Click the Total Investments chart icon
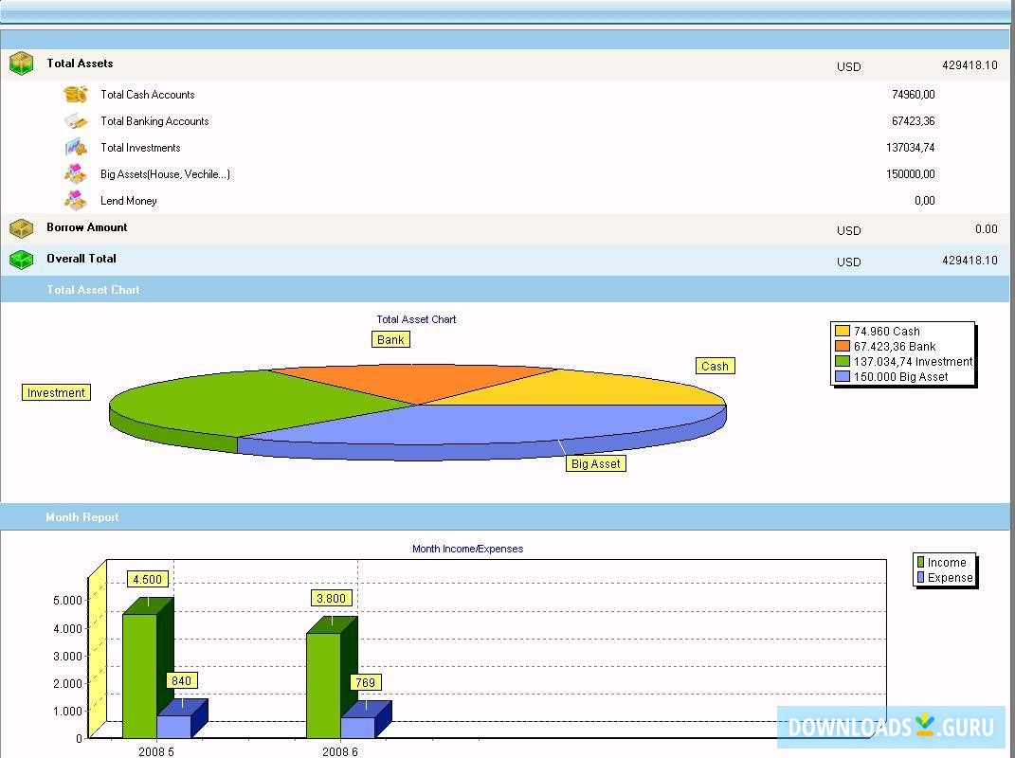 [76, 148]
